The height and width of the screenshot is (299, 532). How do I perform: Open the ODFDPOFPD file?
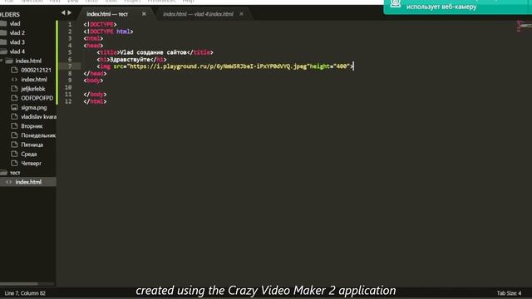pyautogui.click(x=37, y=98)
